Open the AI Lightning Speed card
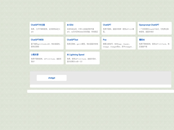This screenshot has width=174, height=130. coord(82,58)
